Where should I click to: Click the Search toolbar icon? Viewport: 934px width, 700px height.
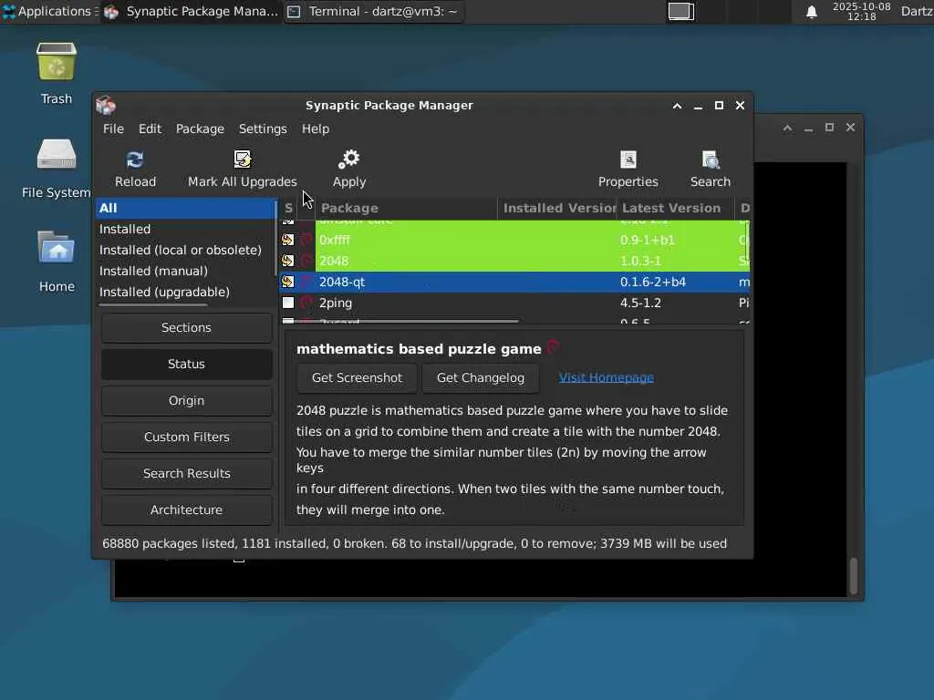coord(710,160)
